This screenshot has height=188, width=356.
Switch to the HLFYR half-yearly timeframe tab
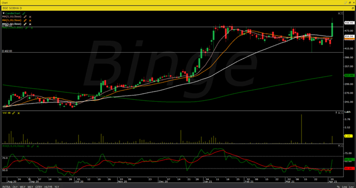pyautogui.click(x=48, y=186)
